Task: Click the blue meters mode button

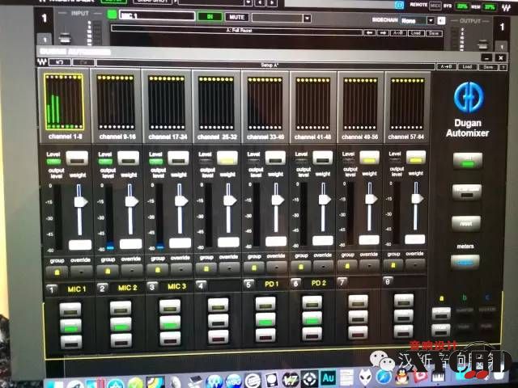Action: point(465,262)
